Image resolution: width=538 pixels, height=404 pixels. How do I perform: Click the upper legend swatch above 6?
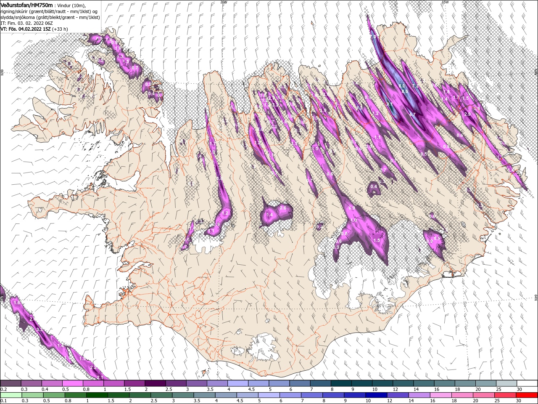click(x=300, y=383)
